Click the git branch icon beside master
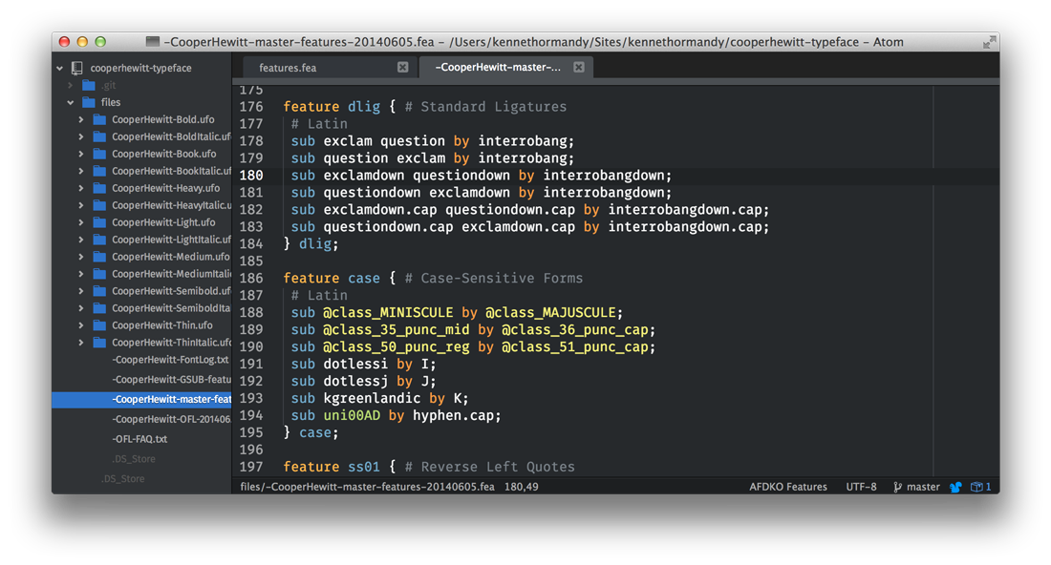The width and height of the screenshot is (1051, 565). point(897,488)
